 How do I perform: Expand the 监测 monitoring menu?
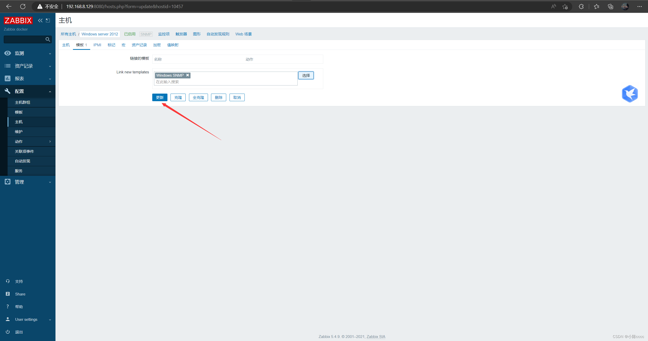pos(27,53)
